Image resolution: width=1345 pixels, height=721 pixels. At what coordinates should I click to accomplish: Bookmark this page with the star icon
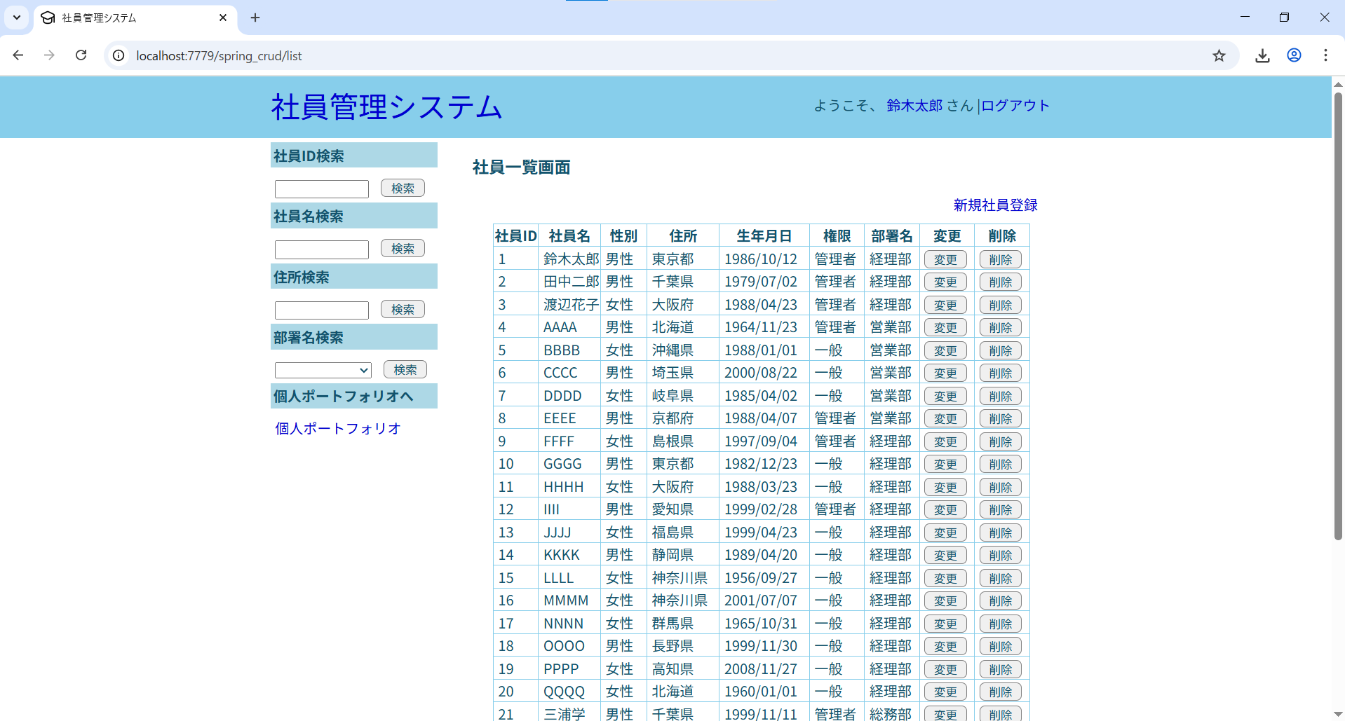click(x=1219, y=55)
